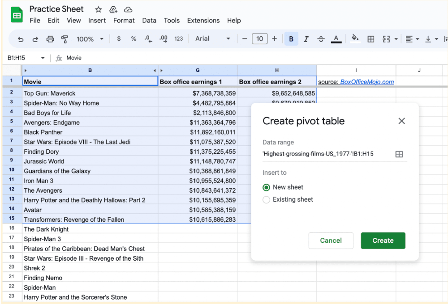Open the Extensions menu
Screen dimensions: 448x304
coord(203,21)
